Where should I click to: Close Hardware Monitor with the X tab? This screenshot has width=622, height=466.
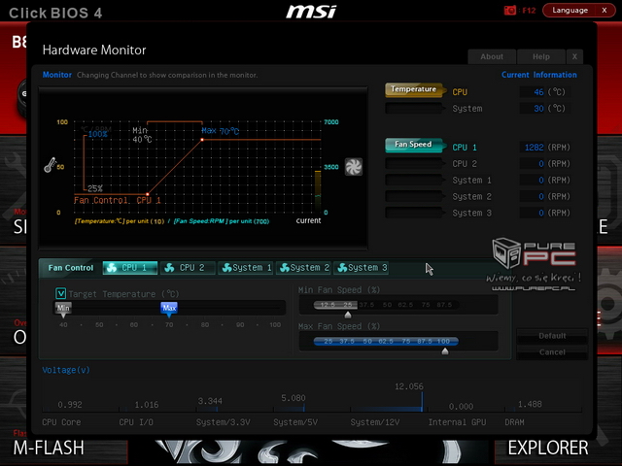click(574, 56)
